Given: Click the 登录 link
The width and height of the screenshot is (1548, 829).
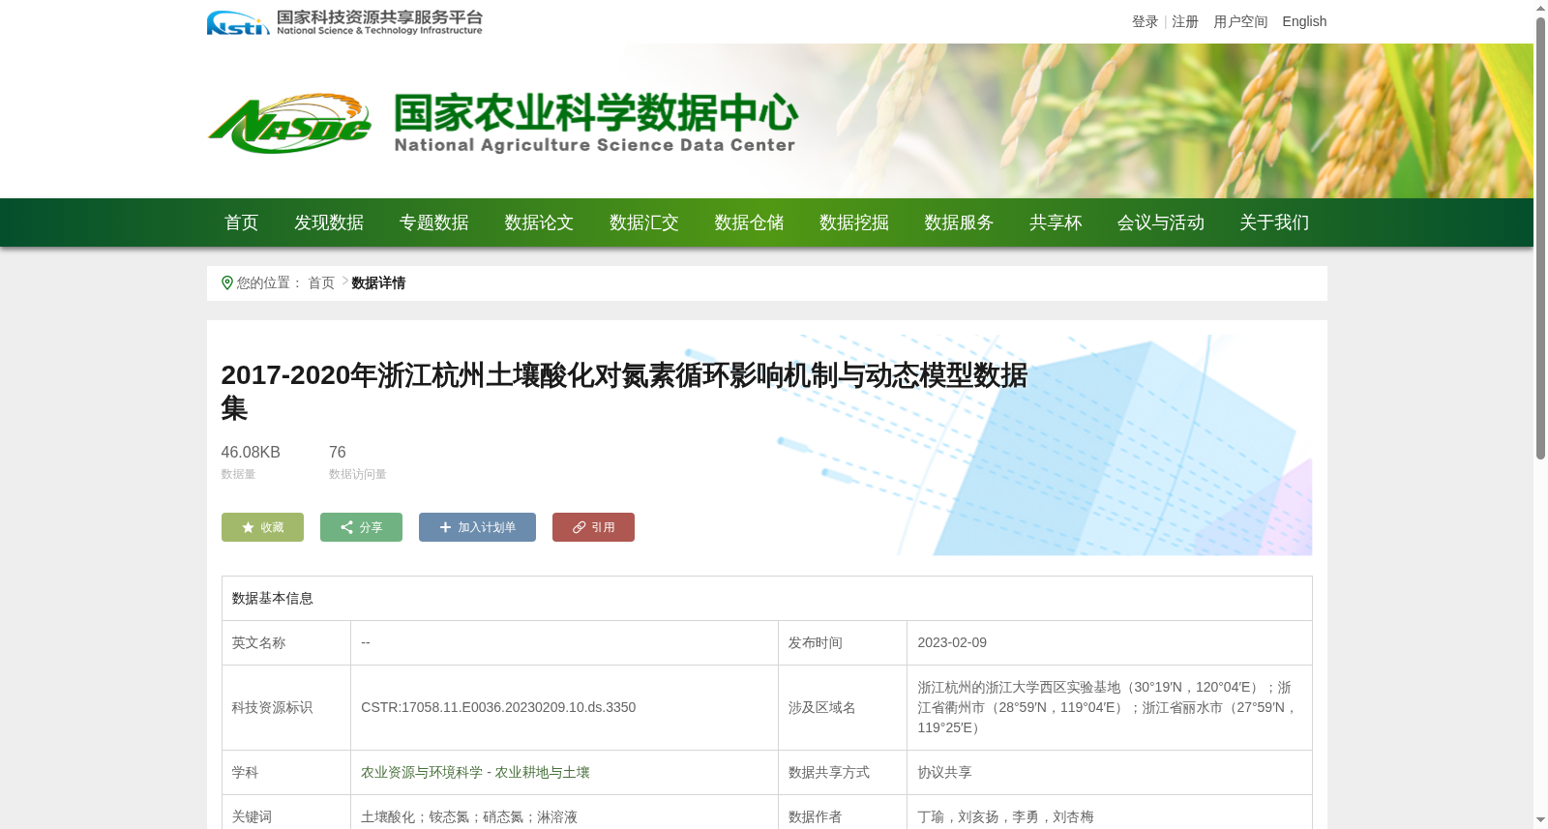Looking at the screenshot, I should (x=1146, y=21).
